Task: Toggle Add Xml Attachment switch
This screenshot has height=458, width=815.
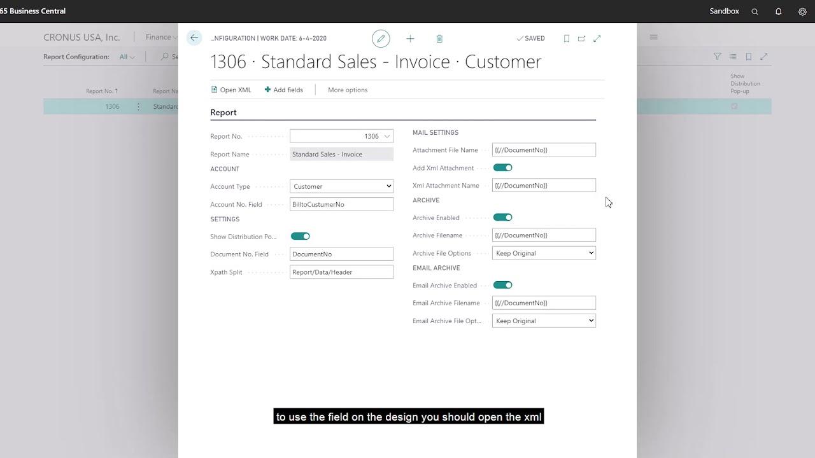Action: point(502,168)
